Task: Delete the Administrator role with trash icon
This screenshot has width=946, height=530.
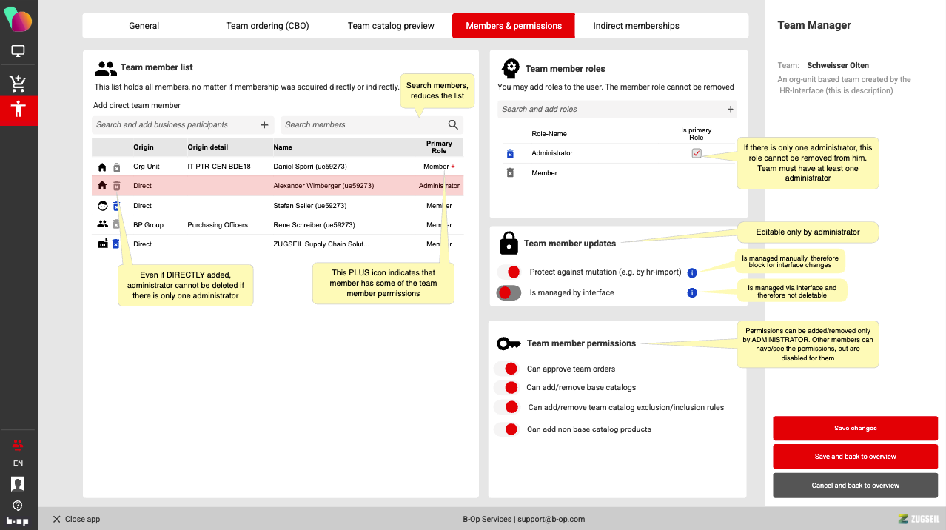Action: [x=510, y=153]
